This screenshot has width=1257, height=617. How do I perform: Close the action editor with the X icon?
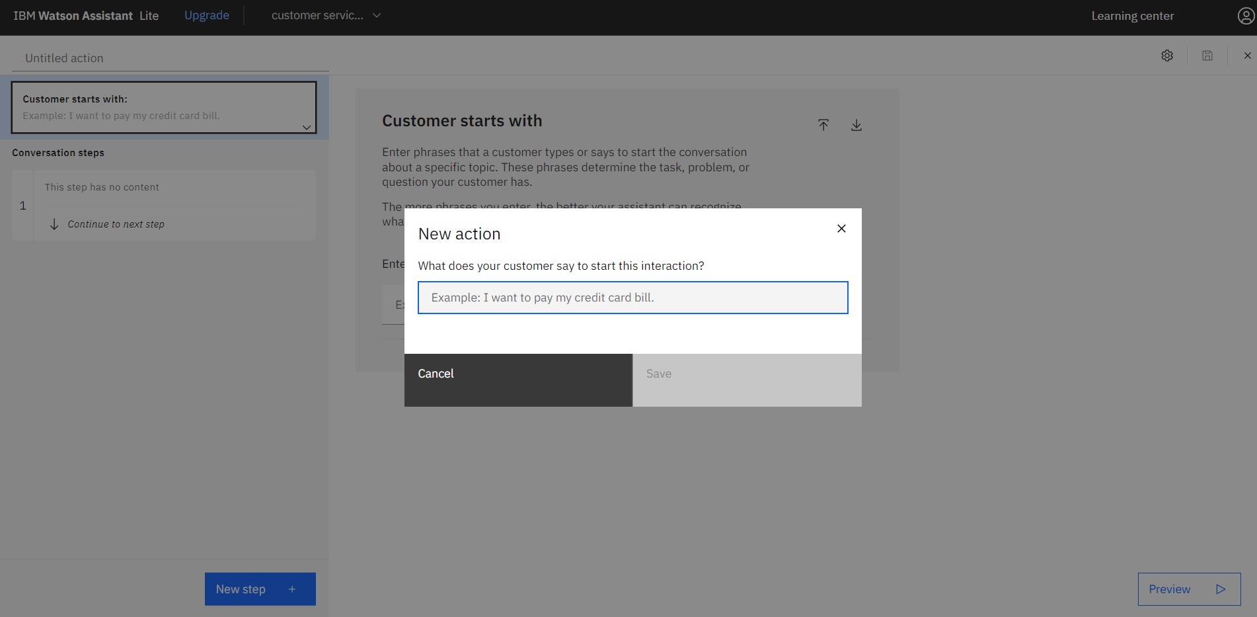1247,56
